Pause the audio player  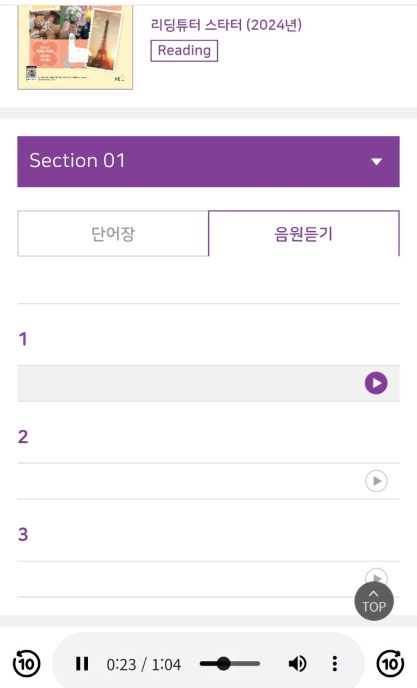[x=83, y=664]
